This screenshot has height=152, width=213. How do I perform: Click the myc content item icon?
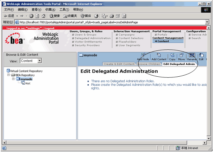[x=23, y=83]
